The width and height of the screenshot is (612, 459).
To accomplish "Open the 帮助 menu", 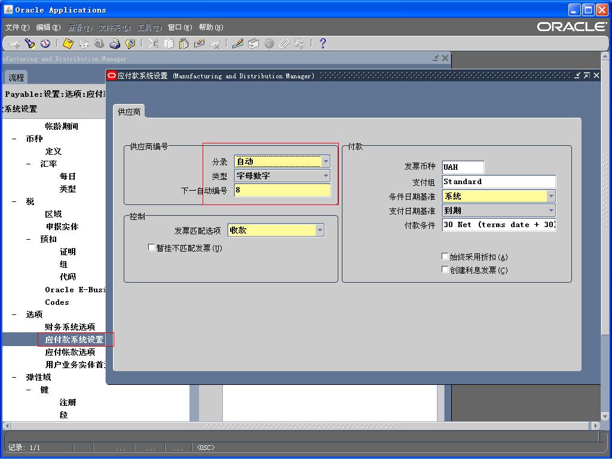I will pos(211,27).
